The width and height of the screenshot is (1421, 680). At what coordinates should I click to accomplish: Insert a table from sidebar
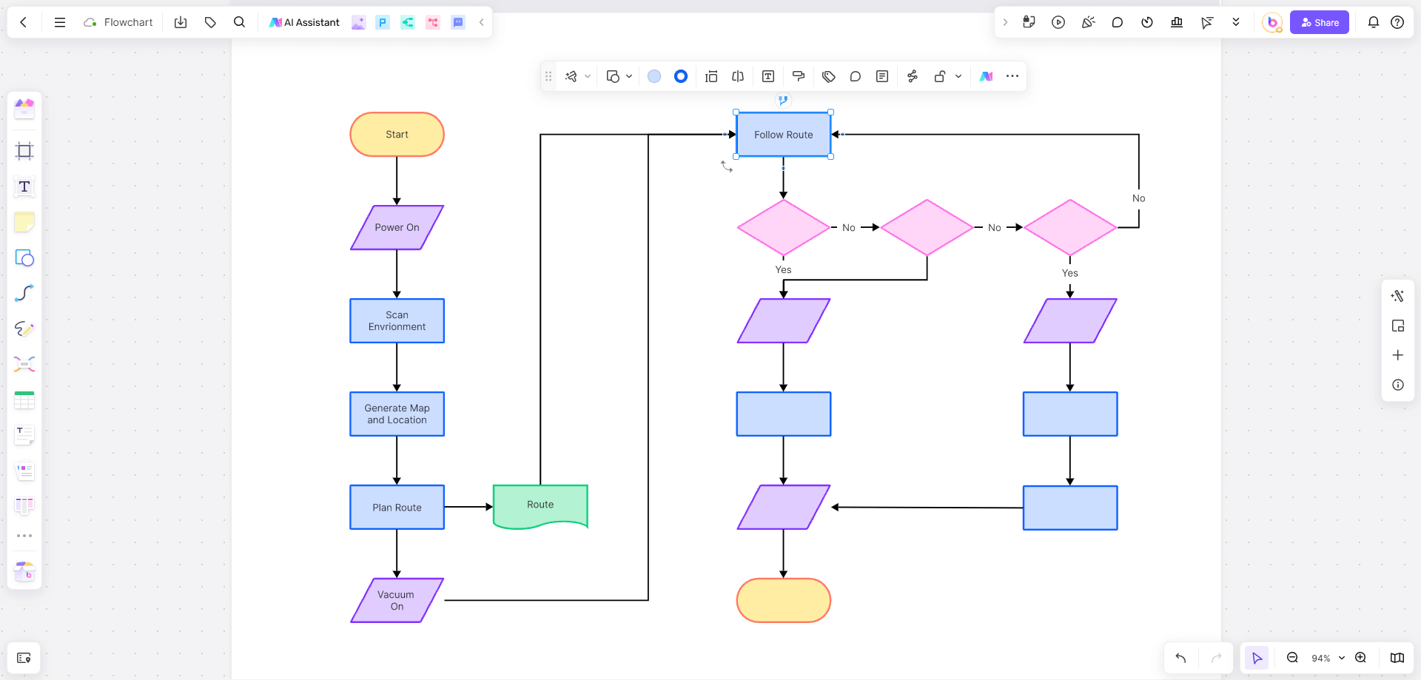click(x=24, y=400)
